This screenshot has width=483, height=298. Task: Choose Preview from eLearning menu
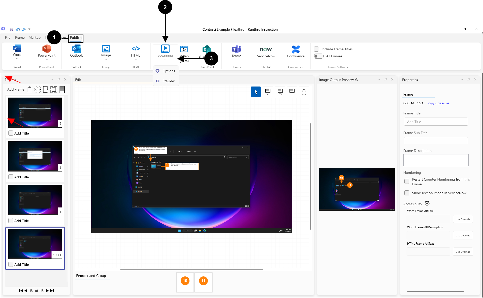tap(168, 81)
